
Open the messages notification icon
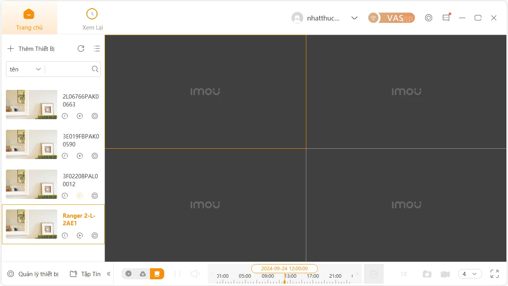446,18
